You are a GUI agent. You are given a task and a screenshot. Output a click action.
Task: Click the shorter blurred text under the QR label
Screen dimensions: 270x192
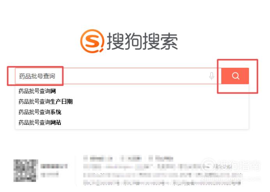point(50,175)
